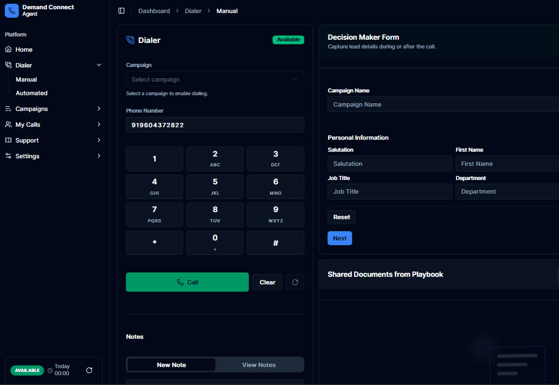Image resolution: width=559 pixels, height=385 pixels.
Task: Click the Dialer phone icon in sidebar
Action: tap(8, 65)
